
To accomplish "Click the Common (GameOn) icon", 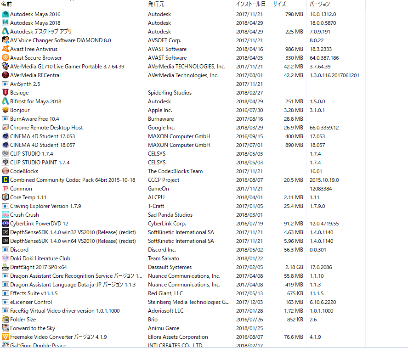I will coord(5,189).
